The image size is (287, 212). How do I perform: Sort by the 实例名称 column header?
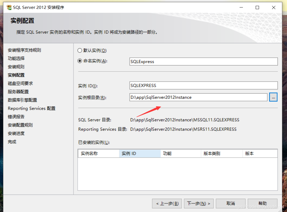[x=99, y=153]
